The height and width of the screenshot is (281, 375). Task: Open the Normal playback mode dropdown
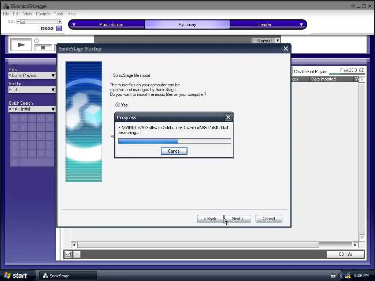click(x=278, y=41)
